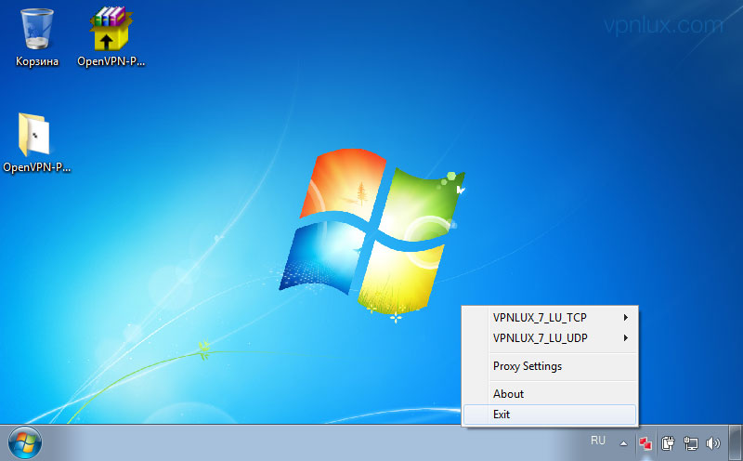This screenshot has width=743, height=461.
Task: Open the volume speaker tray icon
Action: pyautogui.click(x=712, y=443)
